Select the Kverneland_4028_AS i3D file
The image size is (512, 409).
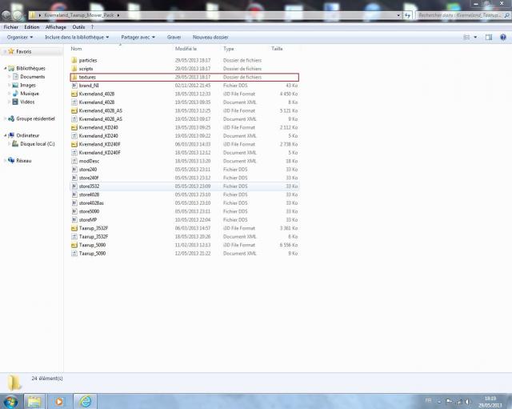[185, 110]
